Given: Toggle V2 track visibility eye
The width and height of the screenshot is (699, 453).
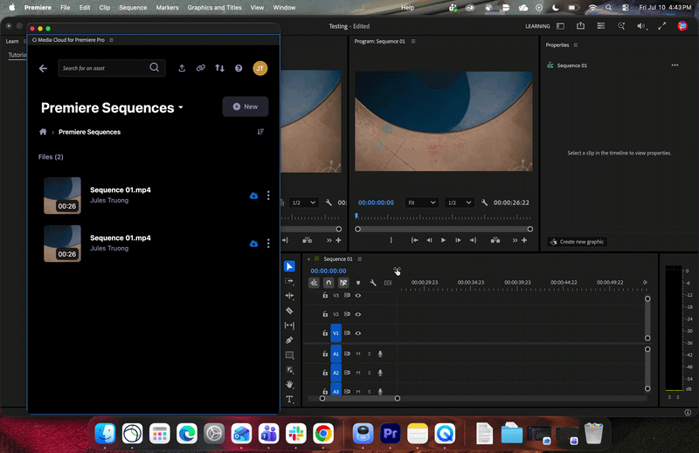Looking at the screenshot, I should pos(358,314).
